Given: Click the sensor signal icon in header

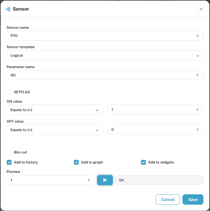Looking at the screenshot, I should pyautogui.click(x=8, y=9).
